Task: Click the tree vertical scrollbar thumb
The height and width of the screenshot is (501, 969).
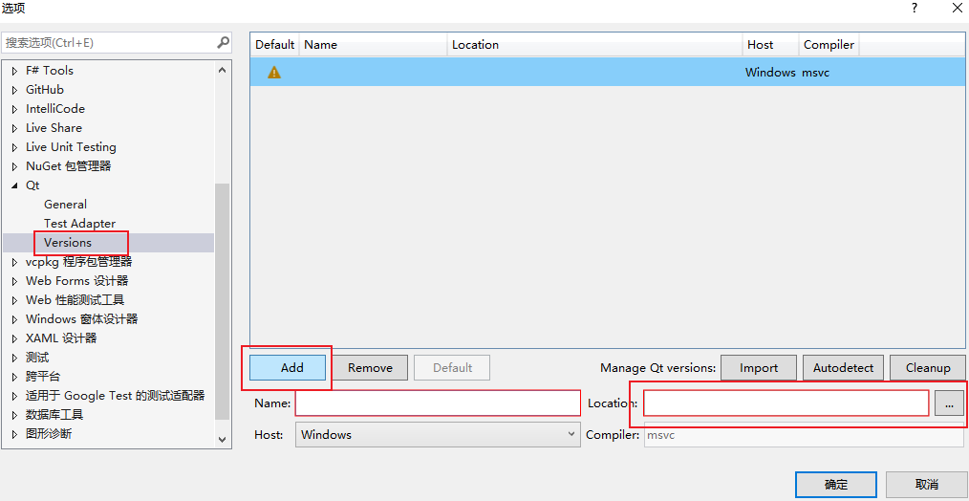Action: [x=222, y=302]
